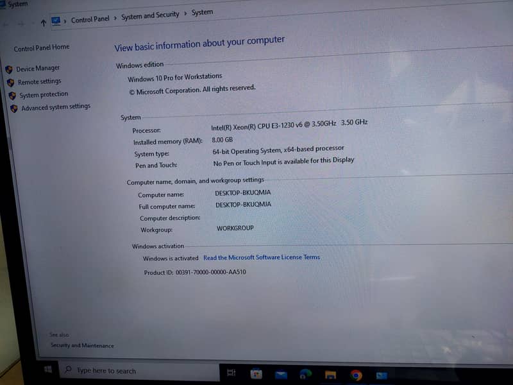Click View basic information about your computer heading
513x385 pixels.
pos(199,44)
